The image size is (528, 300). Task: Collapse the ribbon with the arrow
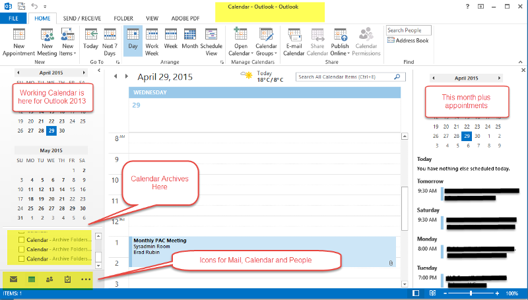[520, 62]
